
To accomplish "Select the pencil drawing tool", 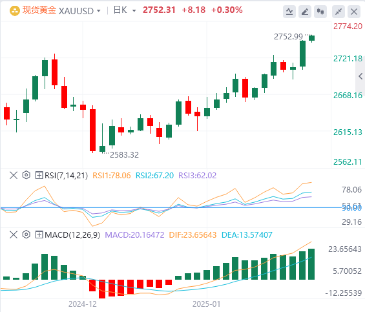I will click(305, 12).
